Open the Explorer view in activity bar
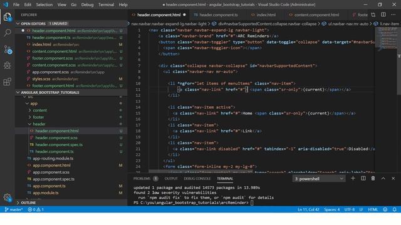This screenshot has width=401, height=225. tap(8, 17)
